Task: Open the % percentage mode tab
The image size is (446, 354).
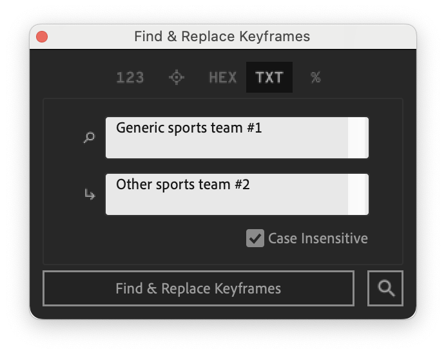Action: coord(315,77)
